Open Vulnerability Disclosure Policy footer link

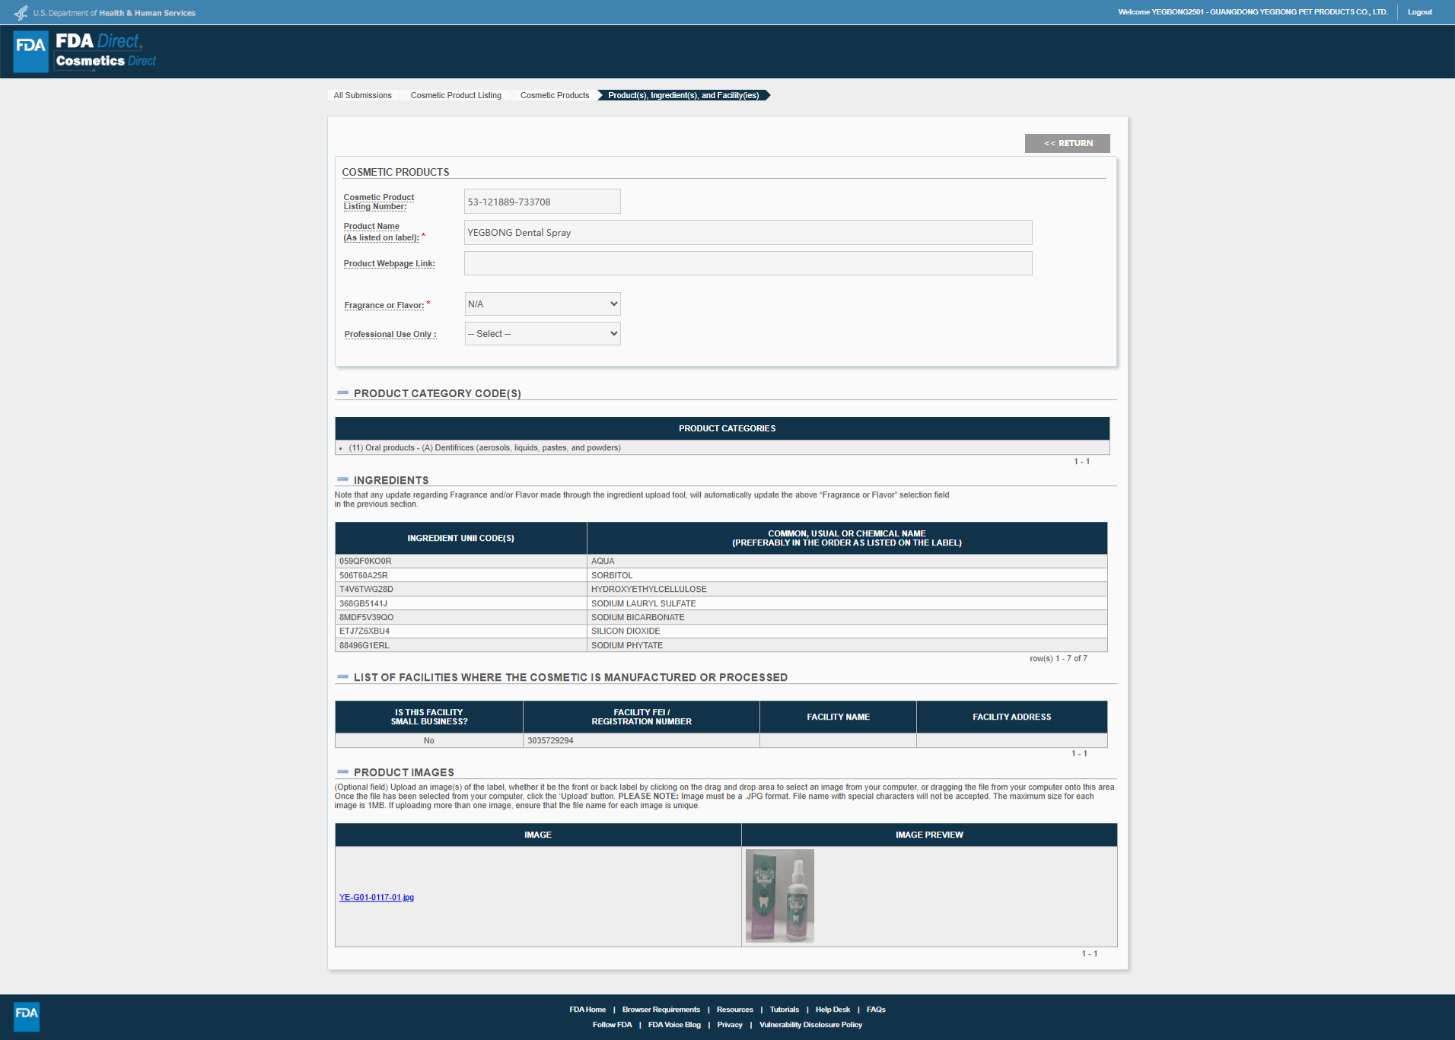[810, 1025]
